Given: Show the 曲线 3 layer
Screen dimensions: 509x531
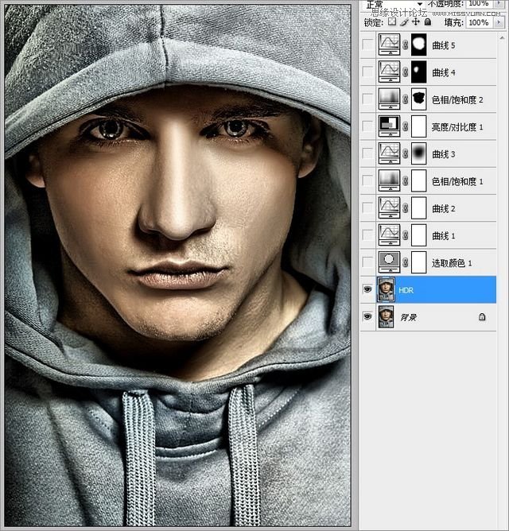Looking at the screenshot, I should (367, 153).
